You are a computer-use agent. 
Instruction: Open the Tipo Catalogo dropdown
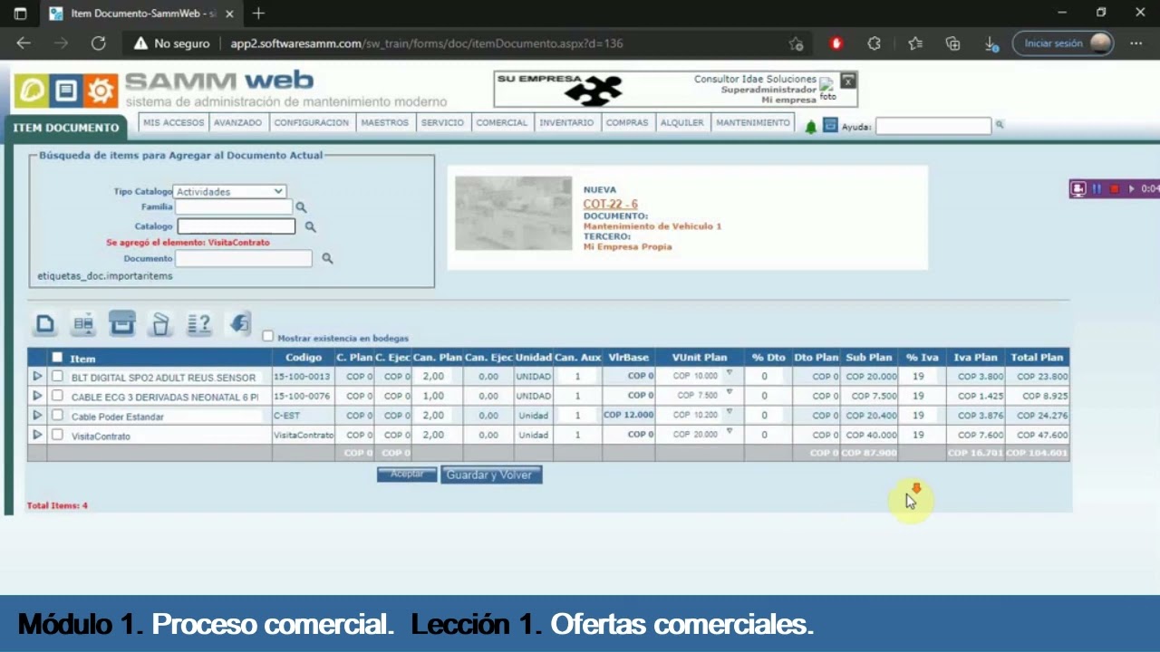coord(230,192)
